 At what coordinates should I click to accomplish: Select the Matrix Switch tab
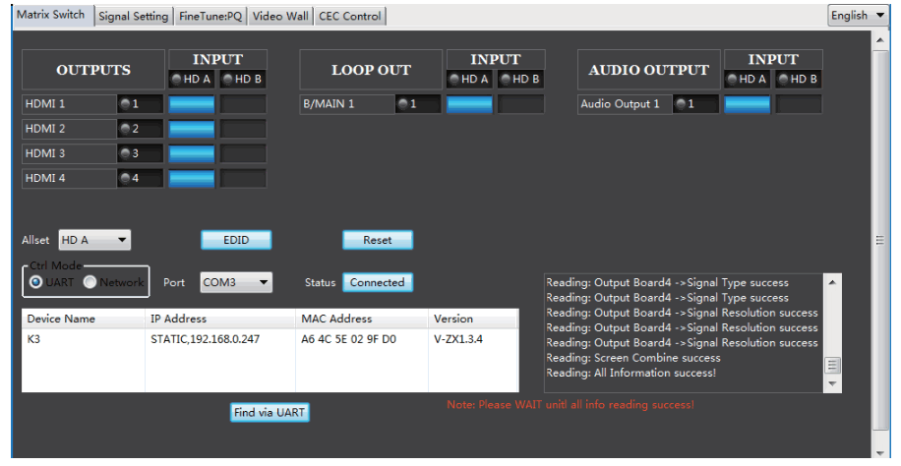(50, 15)
